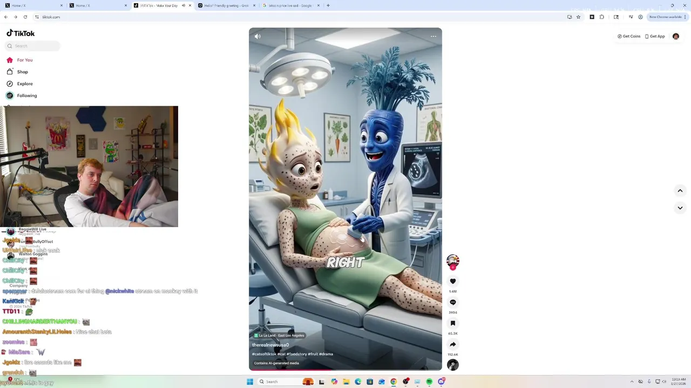This screenshot has width=691, height=388.
Task: Install the app via address bar icon
Action: [570, 17]
